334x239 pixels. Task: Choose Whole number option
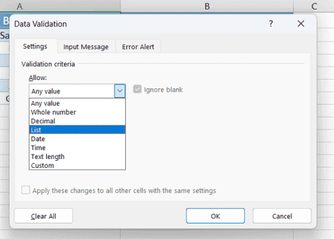[x=77, y=112]
